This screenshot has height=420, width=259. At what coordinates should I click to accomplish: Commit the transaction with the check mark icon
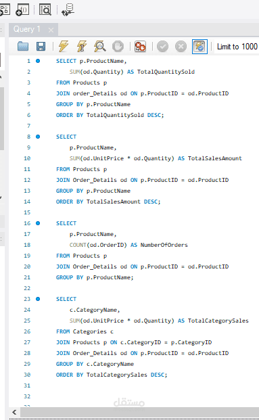coord(162,47)
